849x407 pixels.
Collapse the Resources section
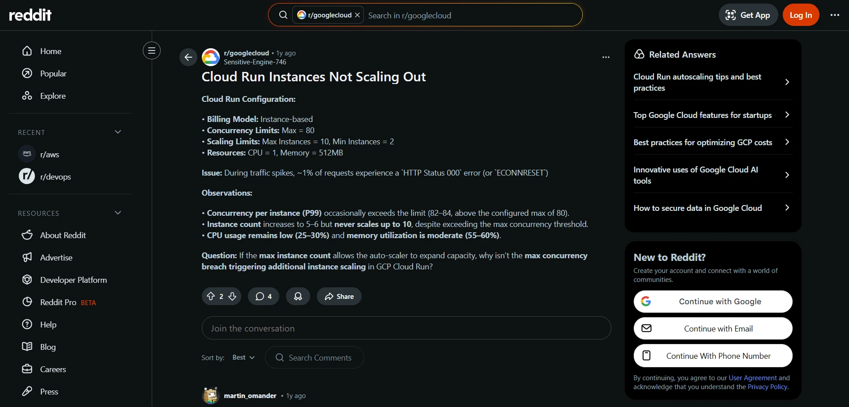118,213
